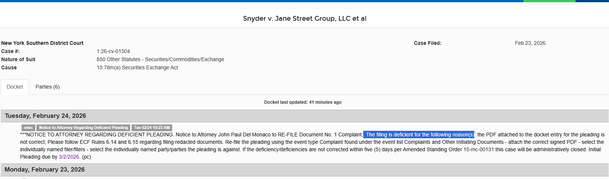Click the 'Docket last updated' status text

point(303,102)
